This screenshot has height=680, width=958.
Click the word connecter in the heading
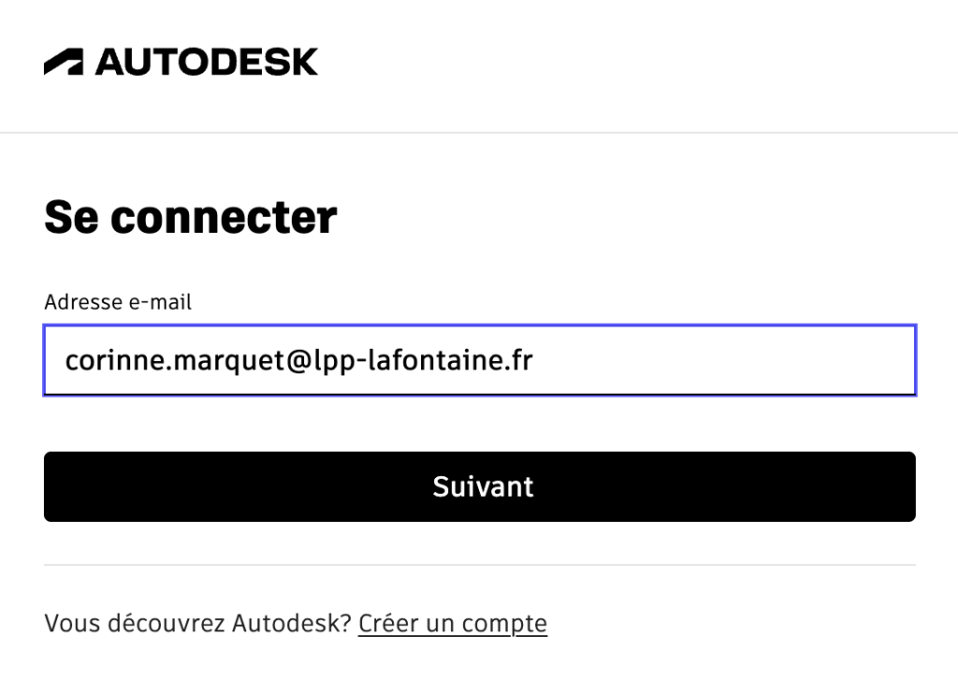(224, 219)
